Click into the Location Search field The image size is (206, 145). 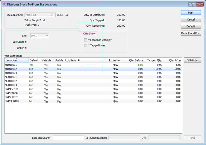pos(69,138)
